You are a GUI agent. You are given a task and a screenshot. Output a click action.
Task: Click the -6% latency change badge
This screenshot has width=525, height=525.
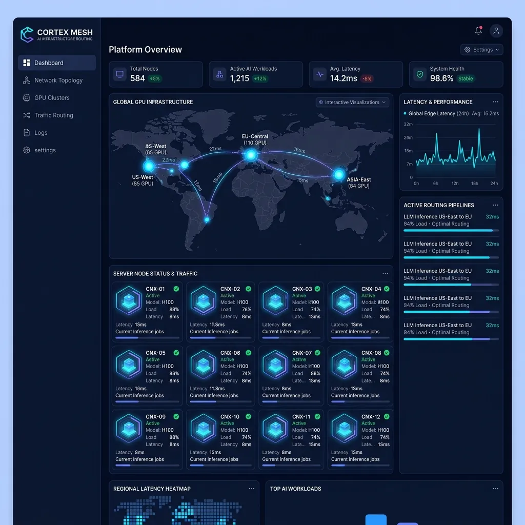click(x=367, y=78)
